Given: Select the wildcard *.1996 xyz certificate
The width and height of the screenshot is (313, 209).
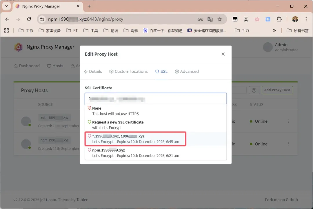Looking at the screenshot, I should point(135,139).
